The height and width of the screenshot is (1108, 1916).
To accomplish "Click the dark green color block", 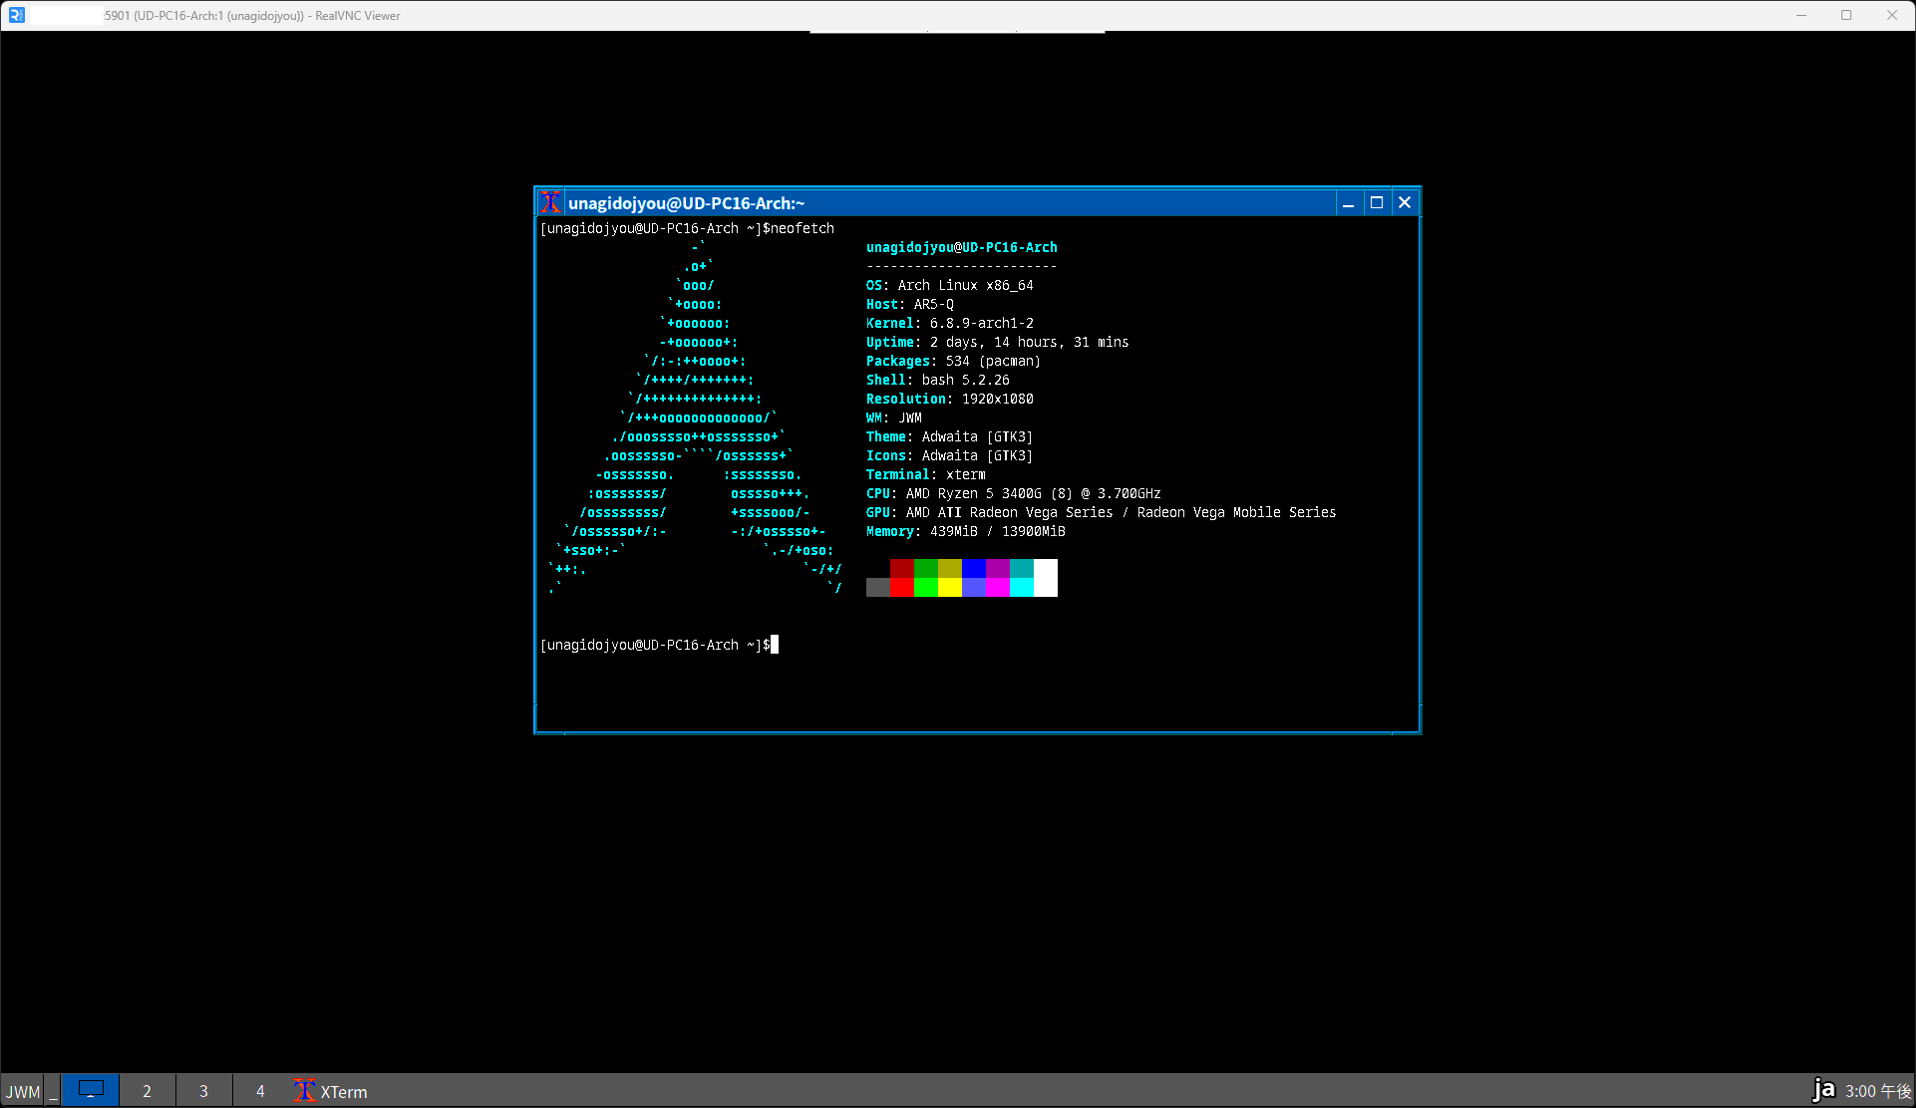I will pyautogui.click(x=926, y=568).
